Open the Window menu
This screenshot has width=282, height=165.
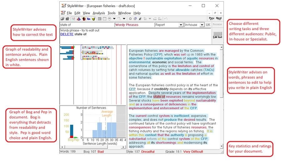pos(124,13)
